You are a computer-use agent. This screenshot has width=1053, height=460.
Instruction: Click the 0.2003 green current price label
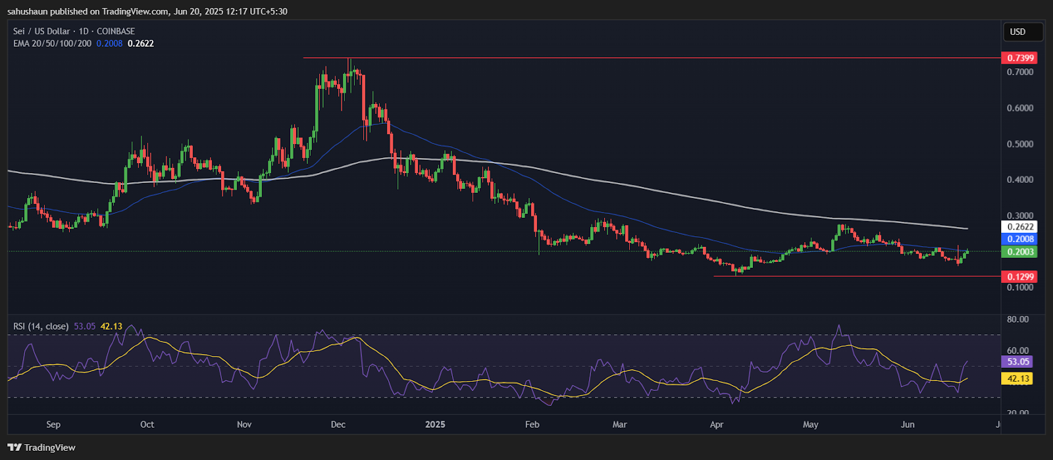click(1020, 251)
